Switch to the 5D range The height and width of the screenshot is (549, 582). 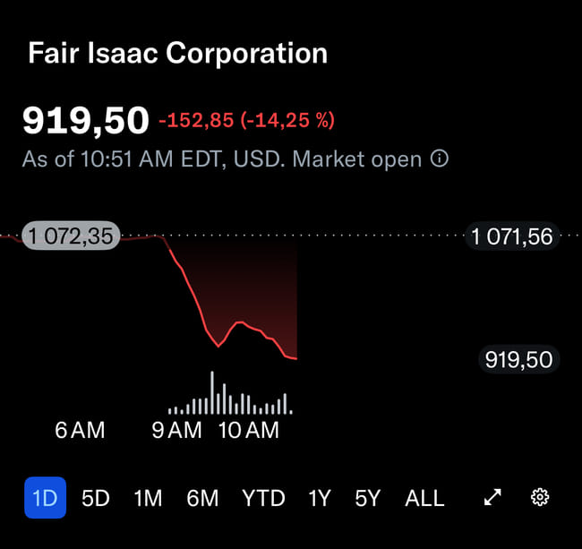click(x=95, y=498)
